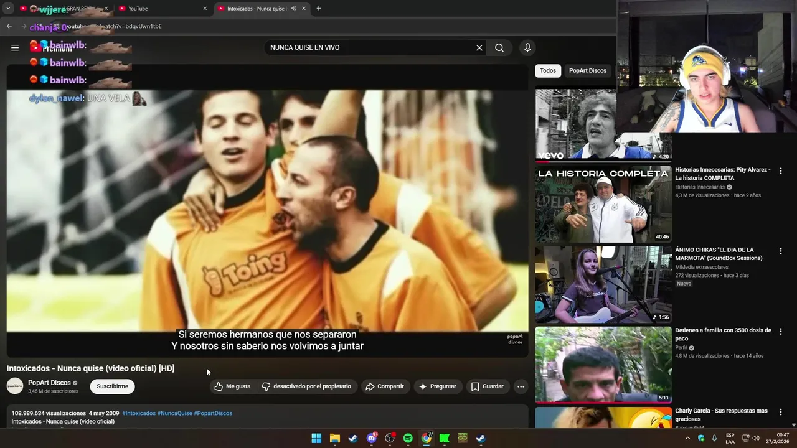797x448 pixels.
Task: Visit the Perfil channel link
Action: (x=681, y=348)
